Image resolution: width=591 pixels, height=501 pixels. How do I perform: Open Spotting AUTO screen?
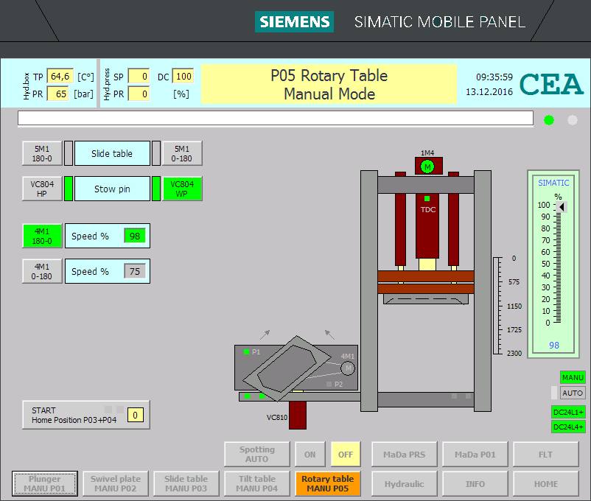[257, 455]
